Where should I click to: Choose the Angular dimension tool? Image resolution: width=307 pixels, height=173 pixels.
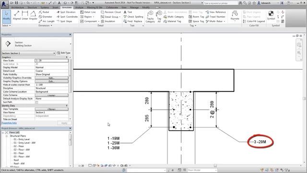click(x=33, y=15)
